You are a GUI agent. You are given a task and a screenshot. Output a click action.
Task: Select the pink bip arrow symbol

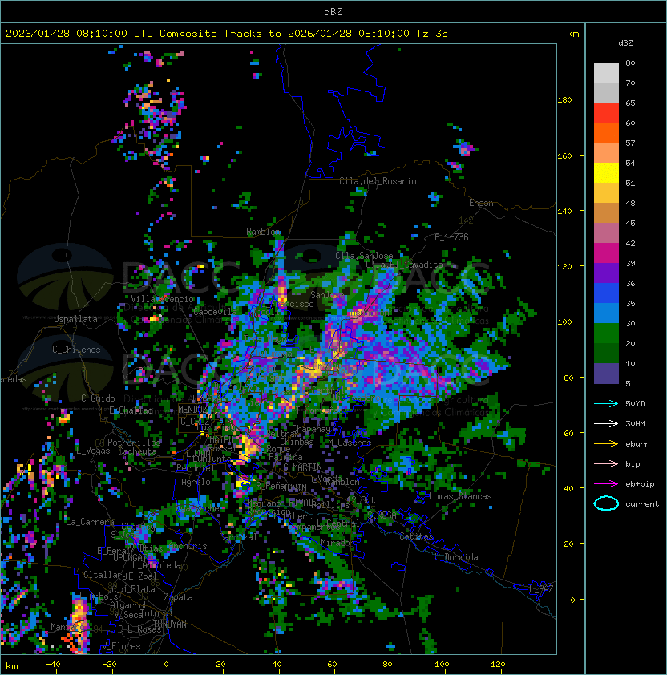606,463
